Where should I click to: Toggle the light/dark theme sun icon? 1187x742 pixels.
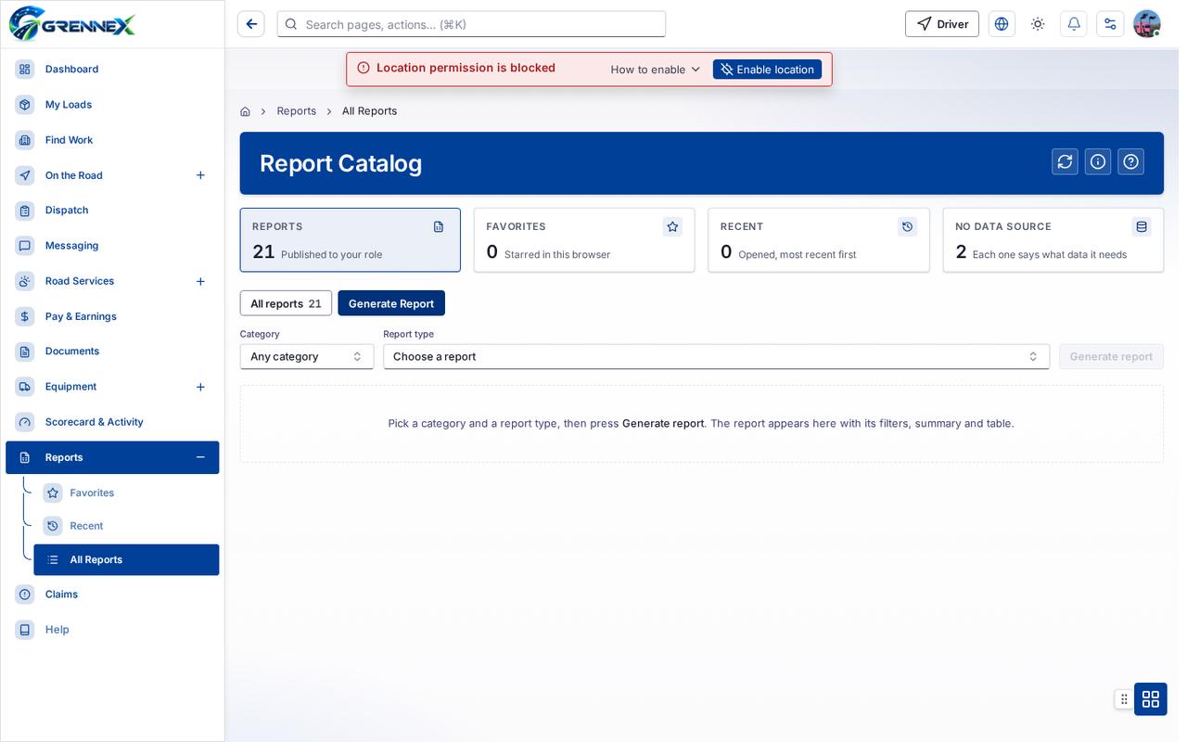[x=1038, y=24]
